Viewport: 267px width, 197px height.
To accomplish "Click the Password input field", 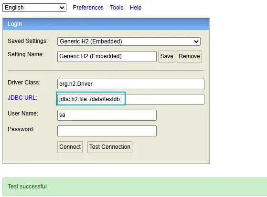I will click(x=107, y=131).
